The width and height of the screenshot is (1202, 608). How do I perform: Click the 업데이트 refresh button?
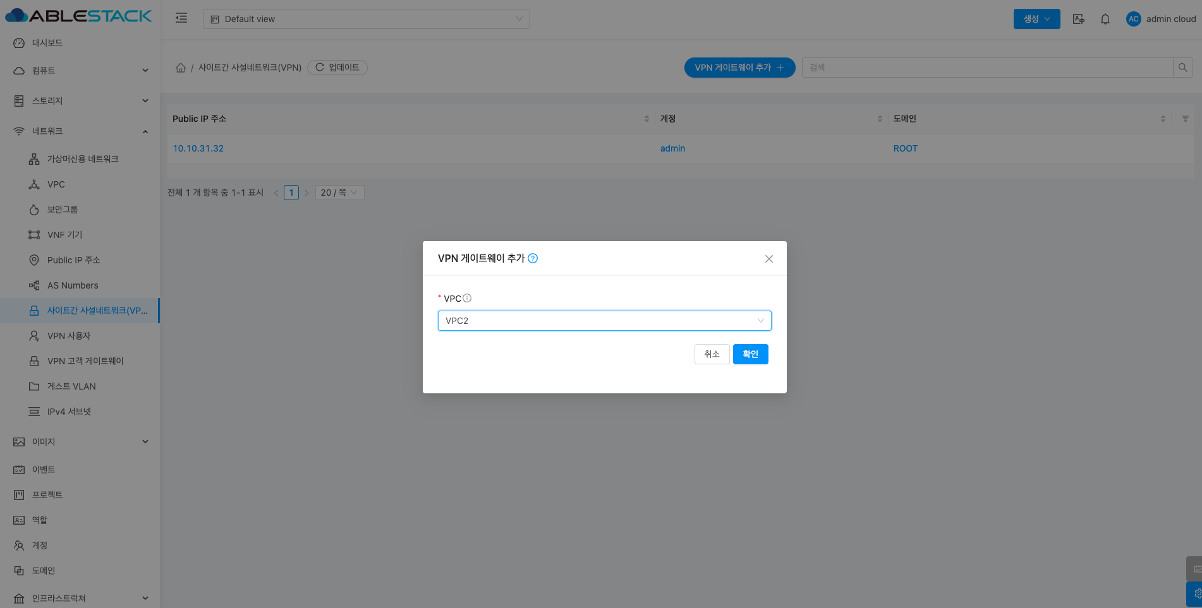(337, 68)
